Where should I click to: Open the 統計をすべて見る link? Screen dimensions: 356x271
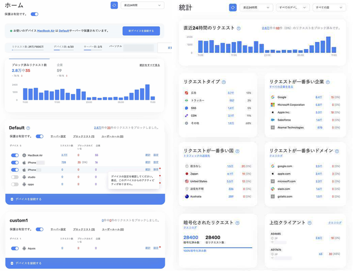pos(150,65)
